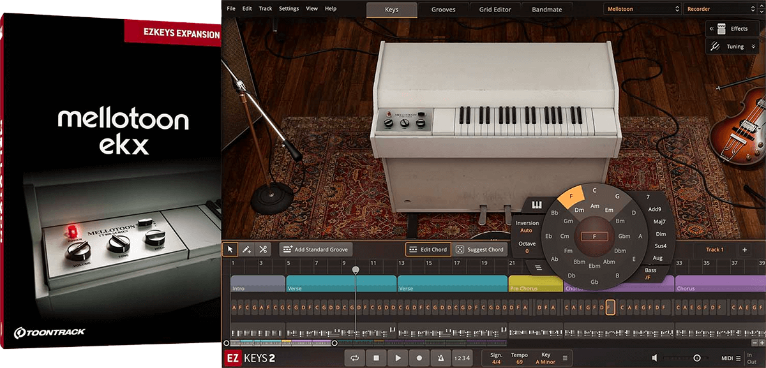Viewport: 766px width, 368px height.
Task: Switch to the Grid Editor tab
Action: click(496, 10)
